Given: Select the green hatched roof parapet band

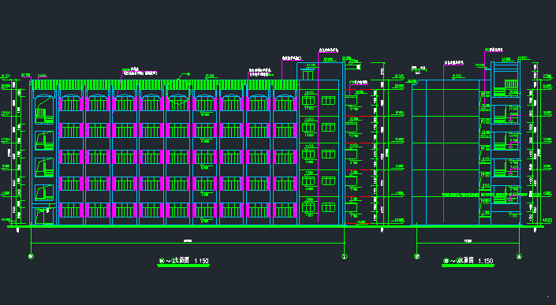Looking at the screenshot, I should tap(165, 84).
